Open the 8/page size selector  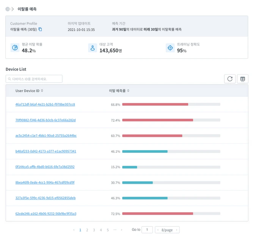tap(167, 230)
